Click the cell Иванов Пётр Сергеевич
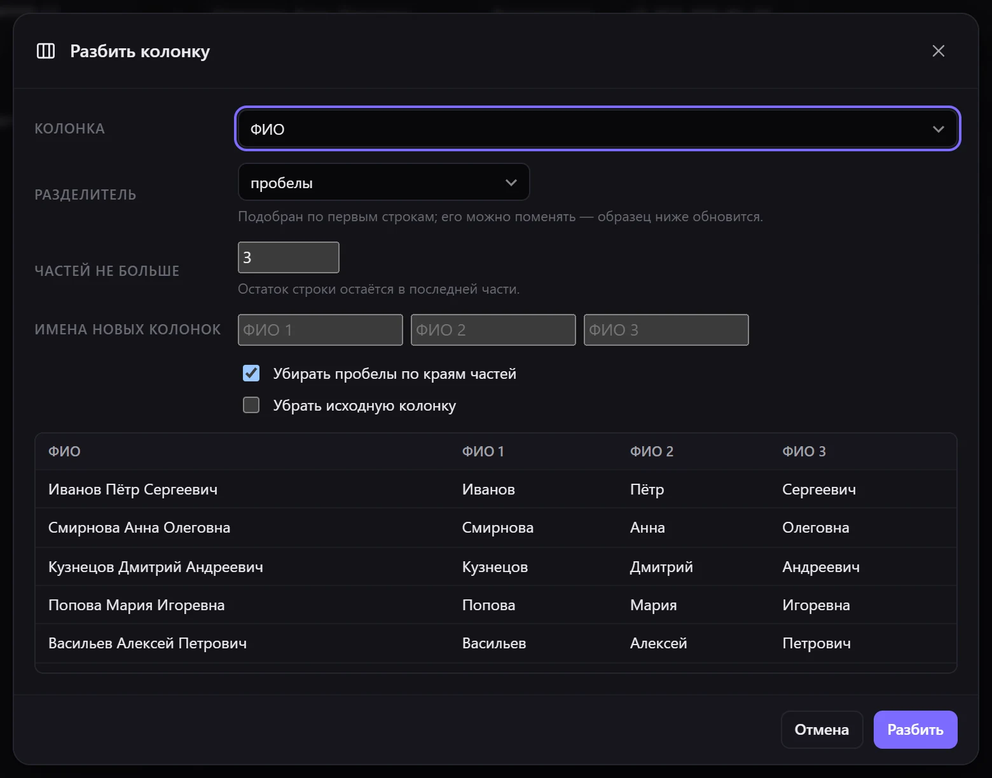992x778 pixels. click(133, 489)
